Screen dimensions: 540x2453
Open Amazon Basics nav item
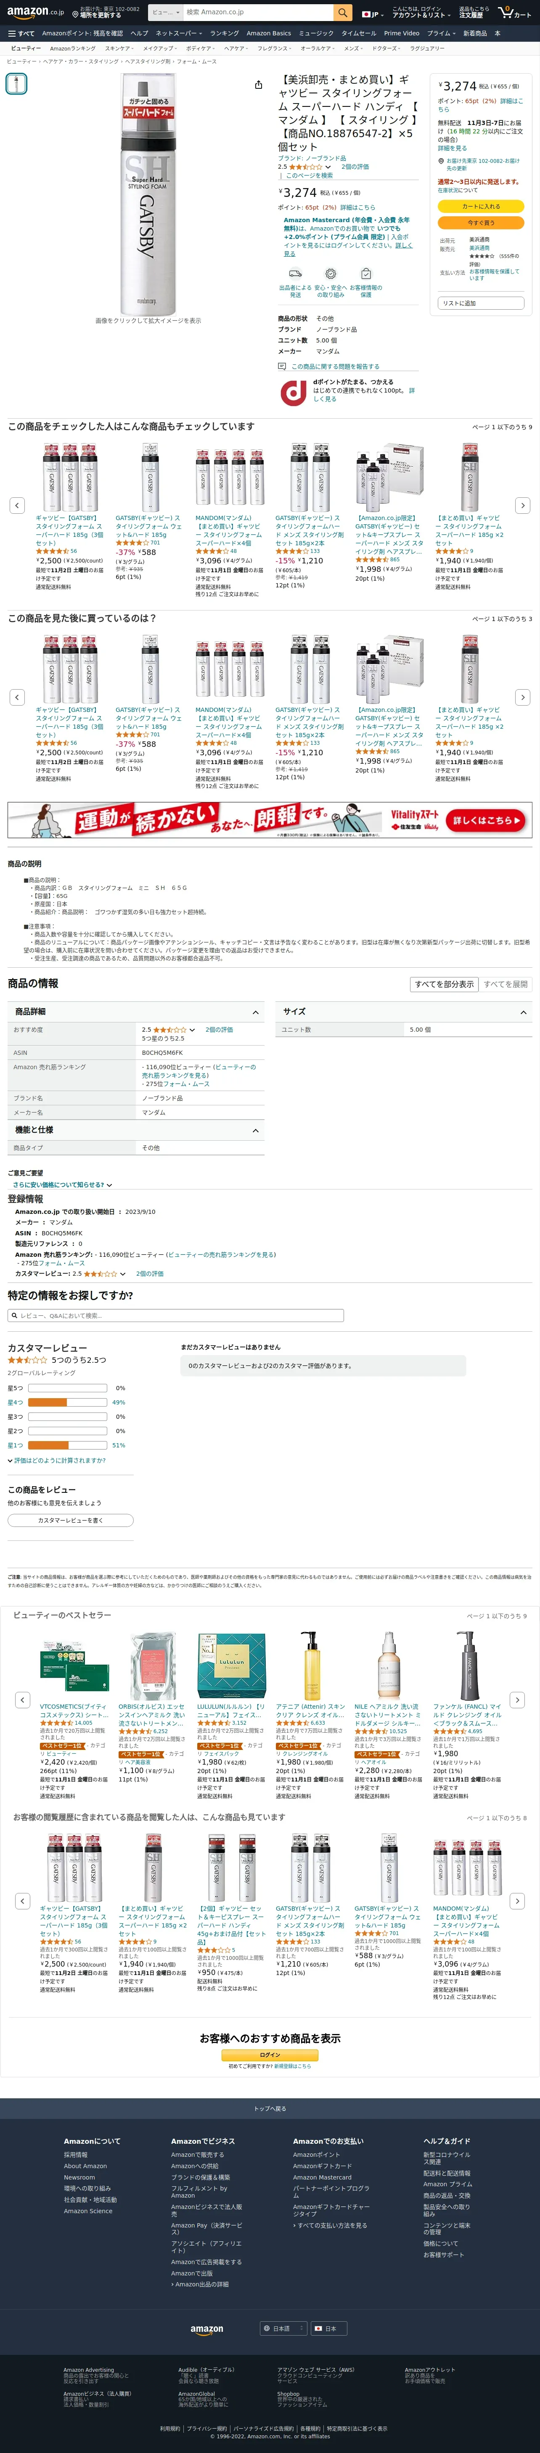(269, 33)
